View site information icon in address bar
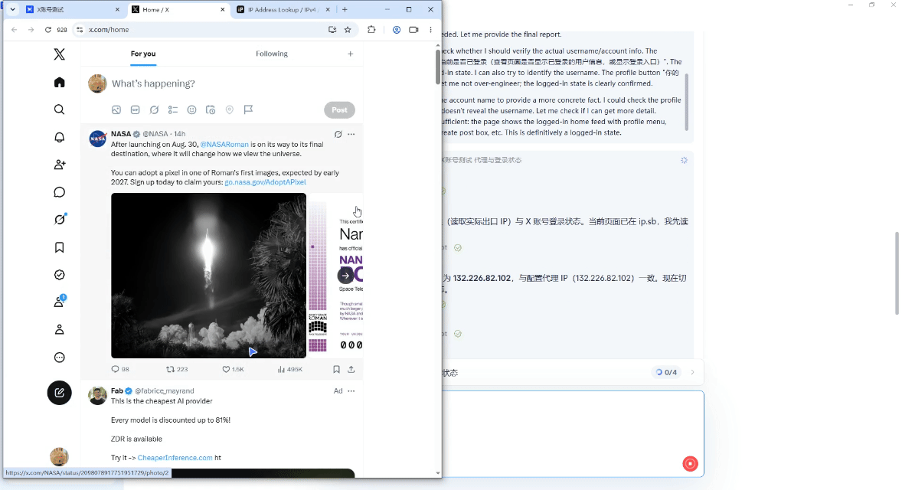This screenshot has height=490, width=902. pyautogui.click(x=80, y=29)
